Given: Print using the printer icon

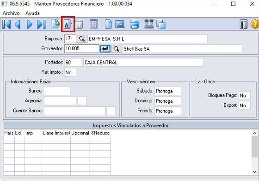Looking at the screenshot, I should (x=135, y=24).
